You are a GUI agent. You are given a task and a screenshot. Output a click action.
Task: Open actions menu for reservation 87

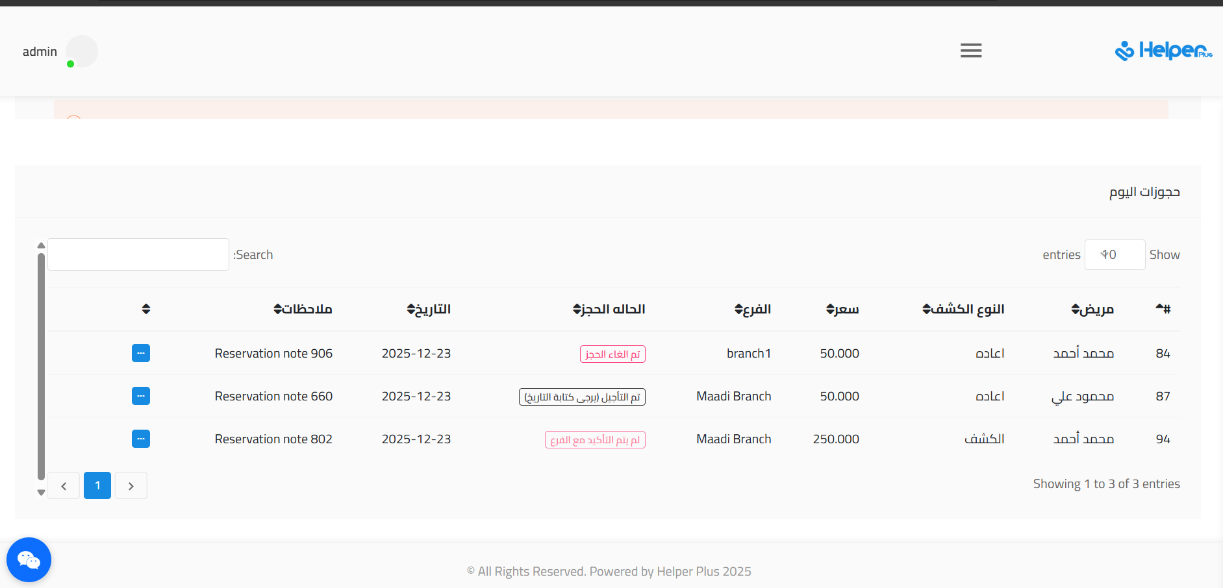[141, 396]
